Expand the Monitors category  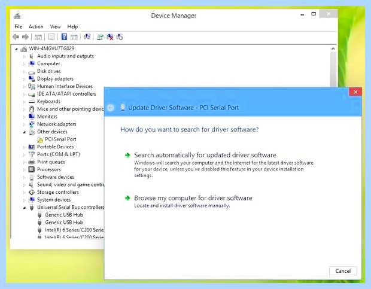(x=24, y=117)
